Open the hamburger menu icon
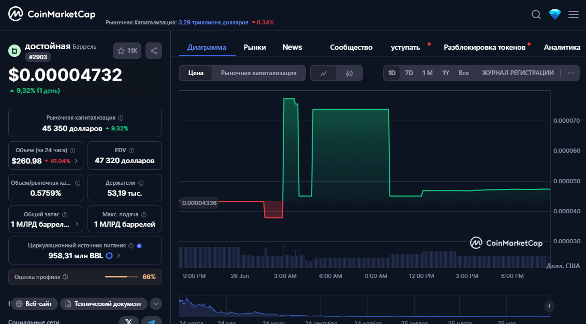Viewport: 586px width, 324px height. [573, 14]
